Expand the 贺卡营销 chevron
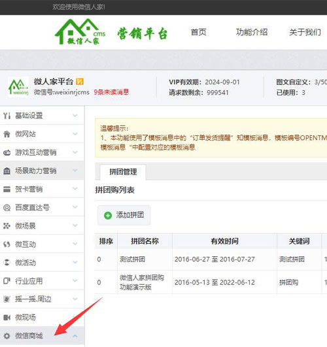 pos(75,189)
